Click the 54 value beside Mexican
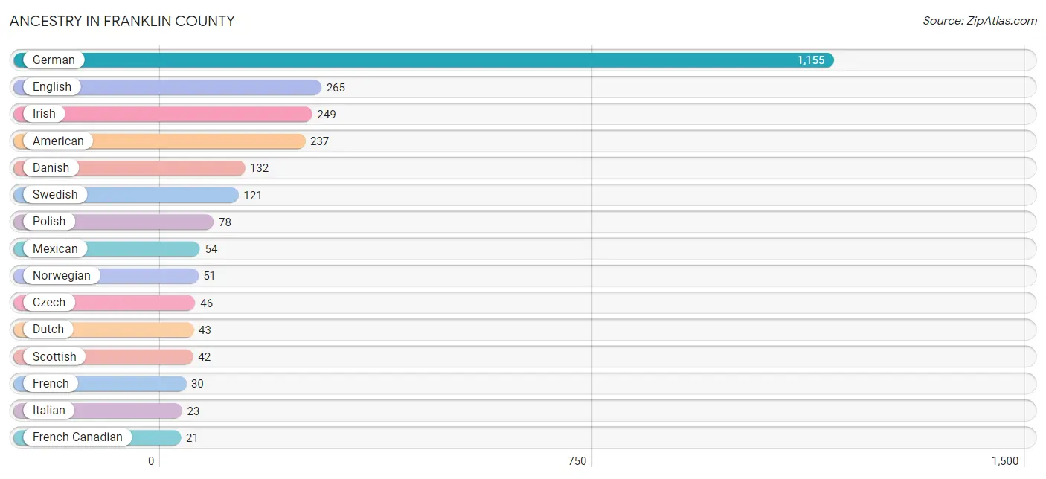This screenshot has height=479, width=1046. point(211,249)
